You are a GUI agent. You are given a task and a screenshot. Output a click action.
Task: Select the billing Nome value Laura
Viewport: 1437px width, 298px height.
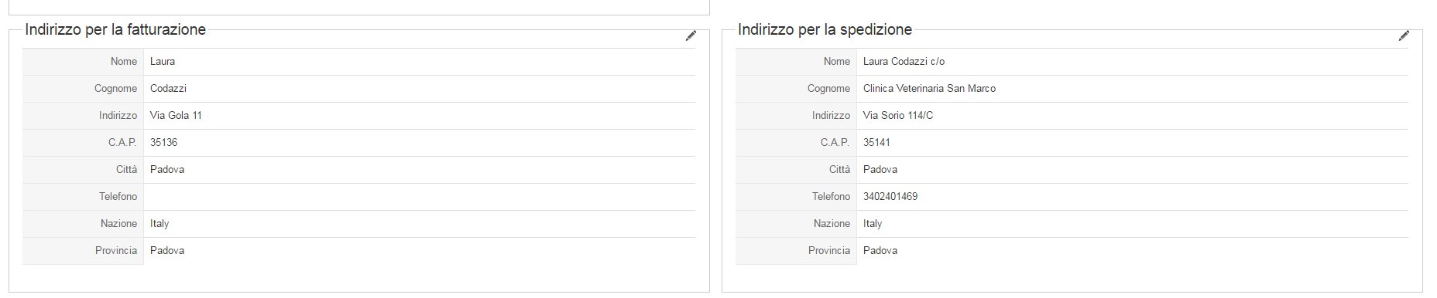point(163,62)
